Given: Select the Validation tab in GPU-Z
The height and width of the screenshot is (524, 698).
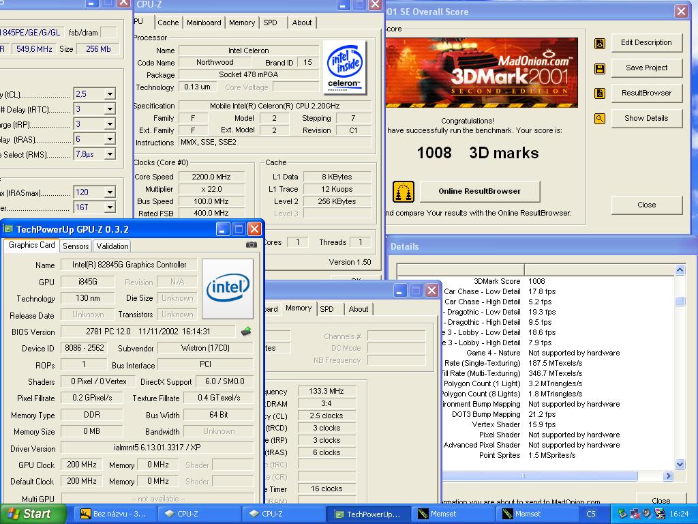Looking at the screenshot, I should [112, 246].
